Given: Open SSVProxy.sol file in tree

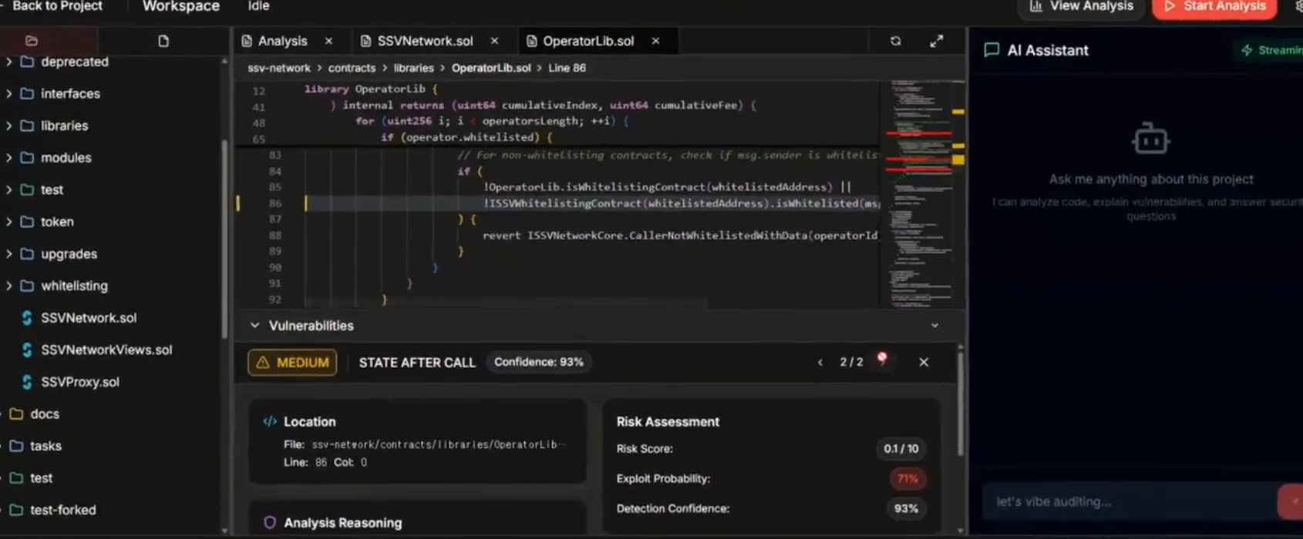Looking at the screenshot, I should [x=79, y=382].
